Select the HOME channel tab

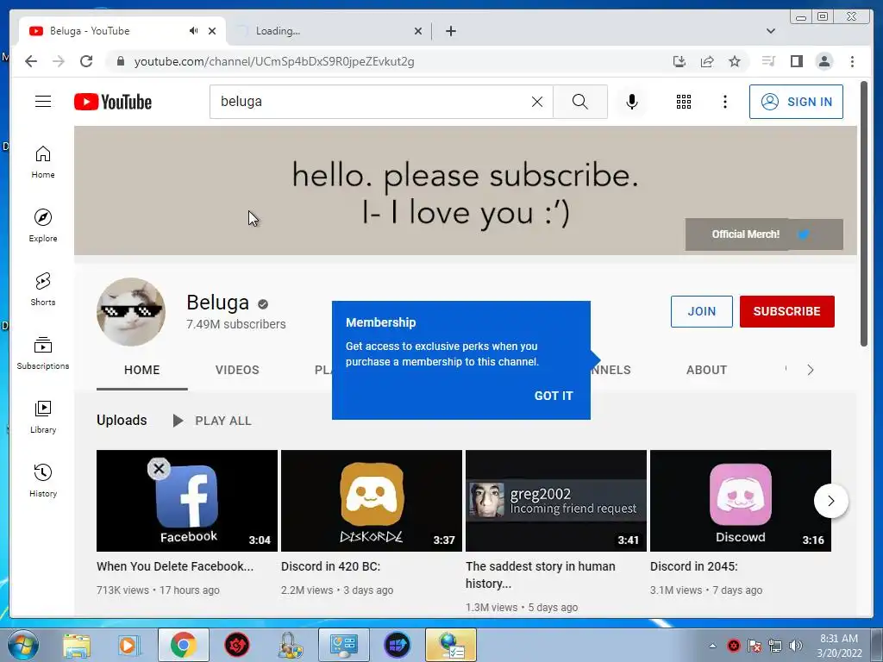click(x=142, y=370)
